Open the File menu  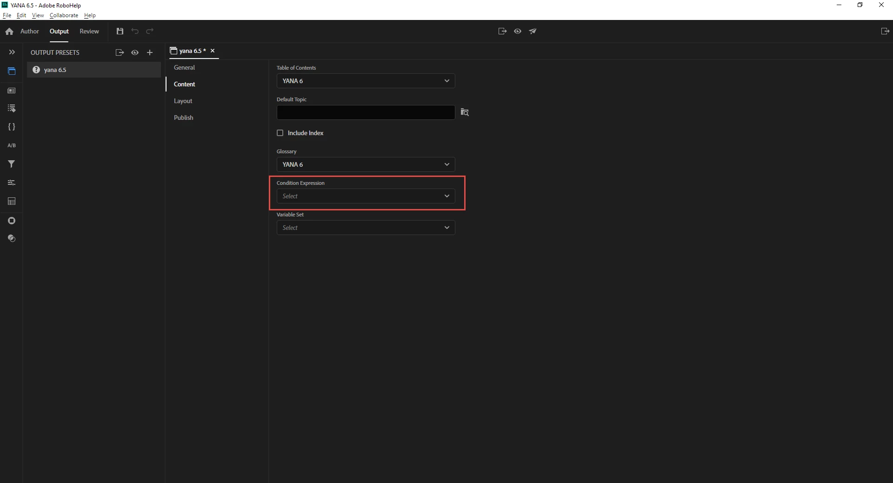click(7, 15)
